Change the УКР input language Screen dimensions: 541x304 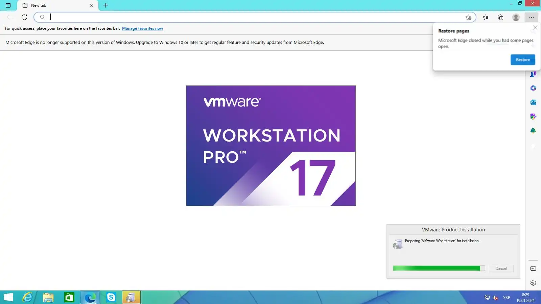click(x=507, y=298)
